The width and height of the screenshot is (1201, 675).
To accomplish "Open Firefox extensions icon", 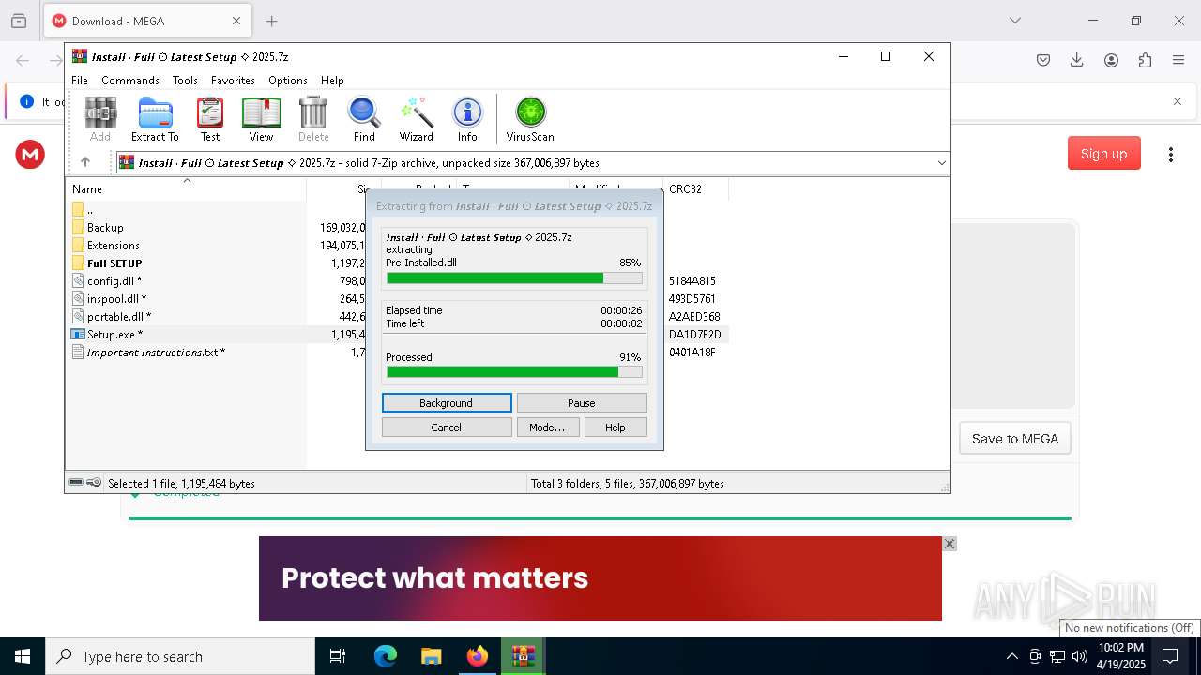I will click(1145, 60).
